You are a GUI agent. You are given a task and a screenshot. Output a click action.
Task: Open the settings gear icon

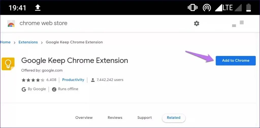(x=197, y=23)
